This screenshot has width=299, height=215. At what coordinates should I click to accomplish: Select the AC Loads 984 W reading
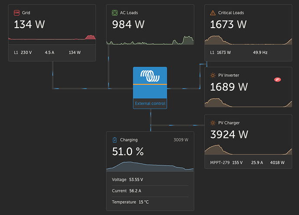click(128, 24)
